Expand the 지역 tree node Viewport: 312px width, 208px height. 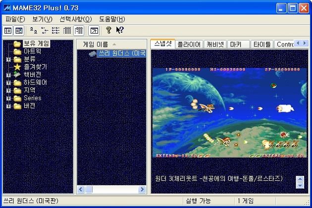click(8, 90)
